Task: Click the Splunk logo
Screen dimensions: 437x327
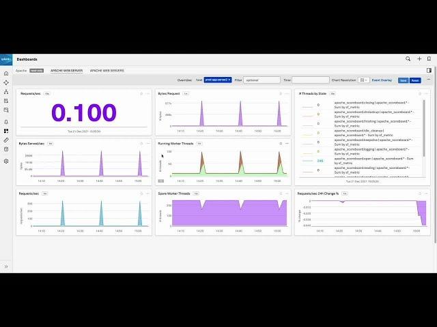Action: click(6, 59)
